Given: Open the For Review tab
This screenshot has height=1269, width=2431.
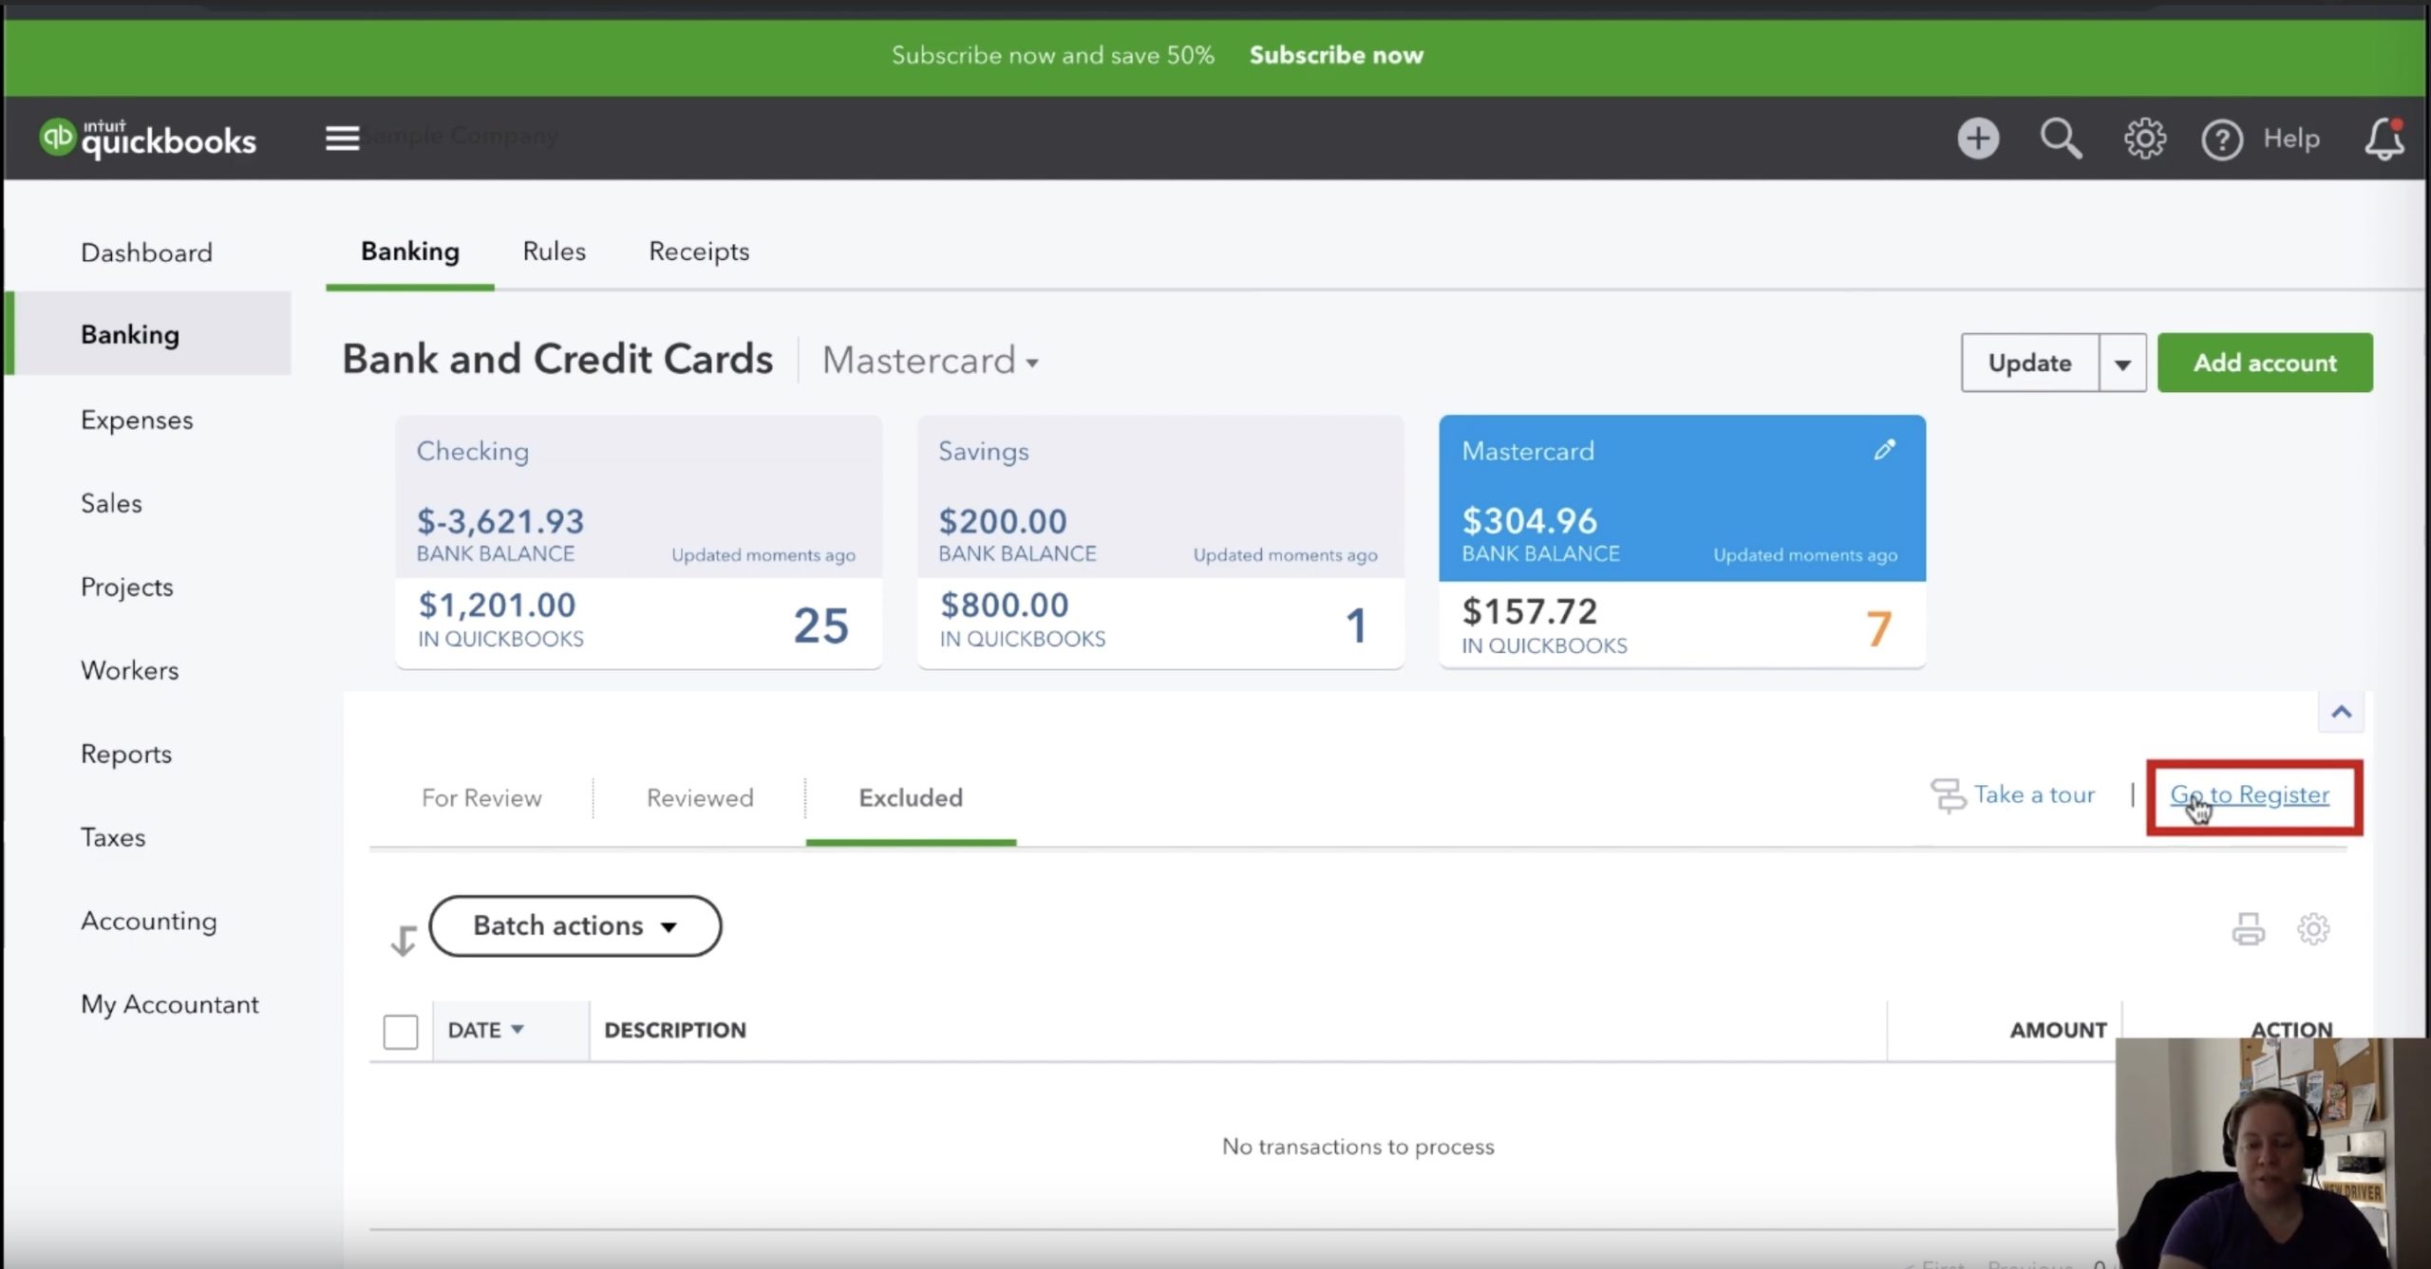Looking at the screenshot, I should 481,798.
